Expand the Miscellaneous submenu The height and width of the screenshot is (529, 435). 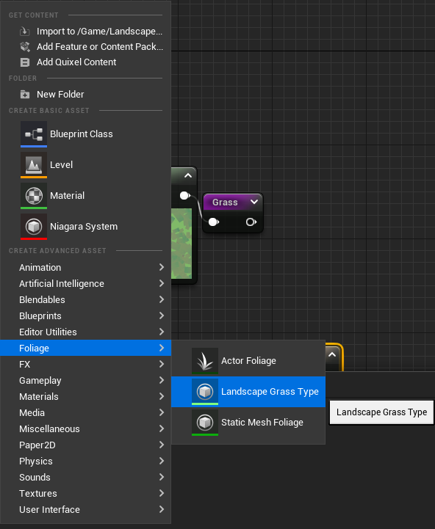(85, 429)
